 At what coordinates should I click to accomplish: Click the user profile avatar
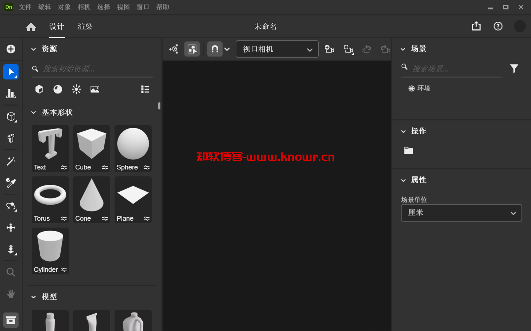[x=520, y=26]
